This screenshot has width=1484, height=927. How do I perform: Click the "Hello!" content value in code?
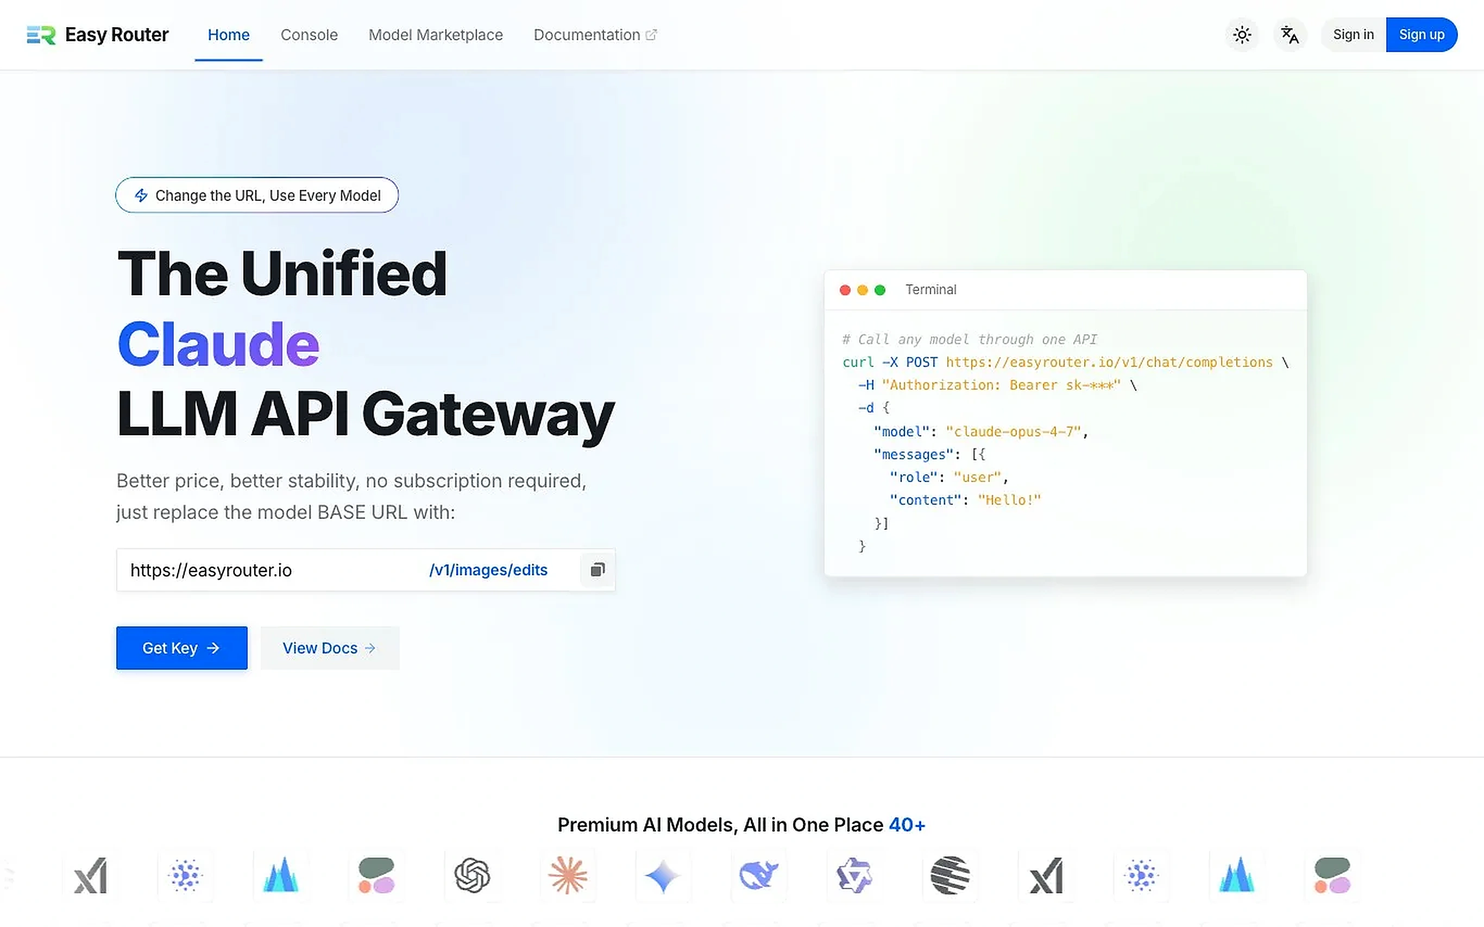coord(1009,500)
